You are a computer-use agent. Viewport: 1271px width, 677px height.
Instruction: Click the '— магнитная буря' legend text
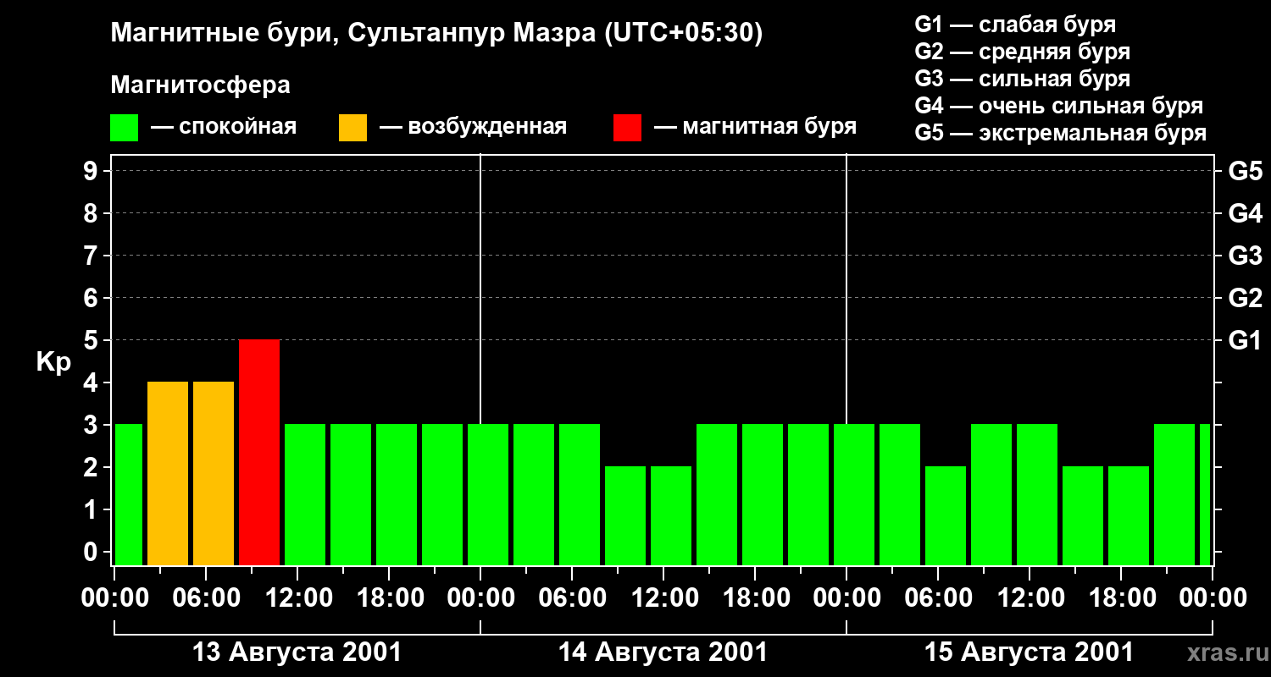756,127
